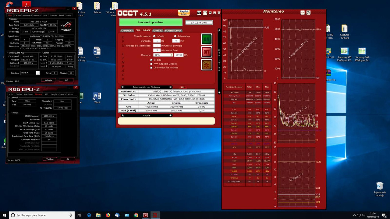The width and height of the screenshot is (390, 219).
Task: Open the Adams folder on desktop
Action: (97, 8)
